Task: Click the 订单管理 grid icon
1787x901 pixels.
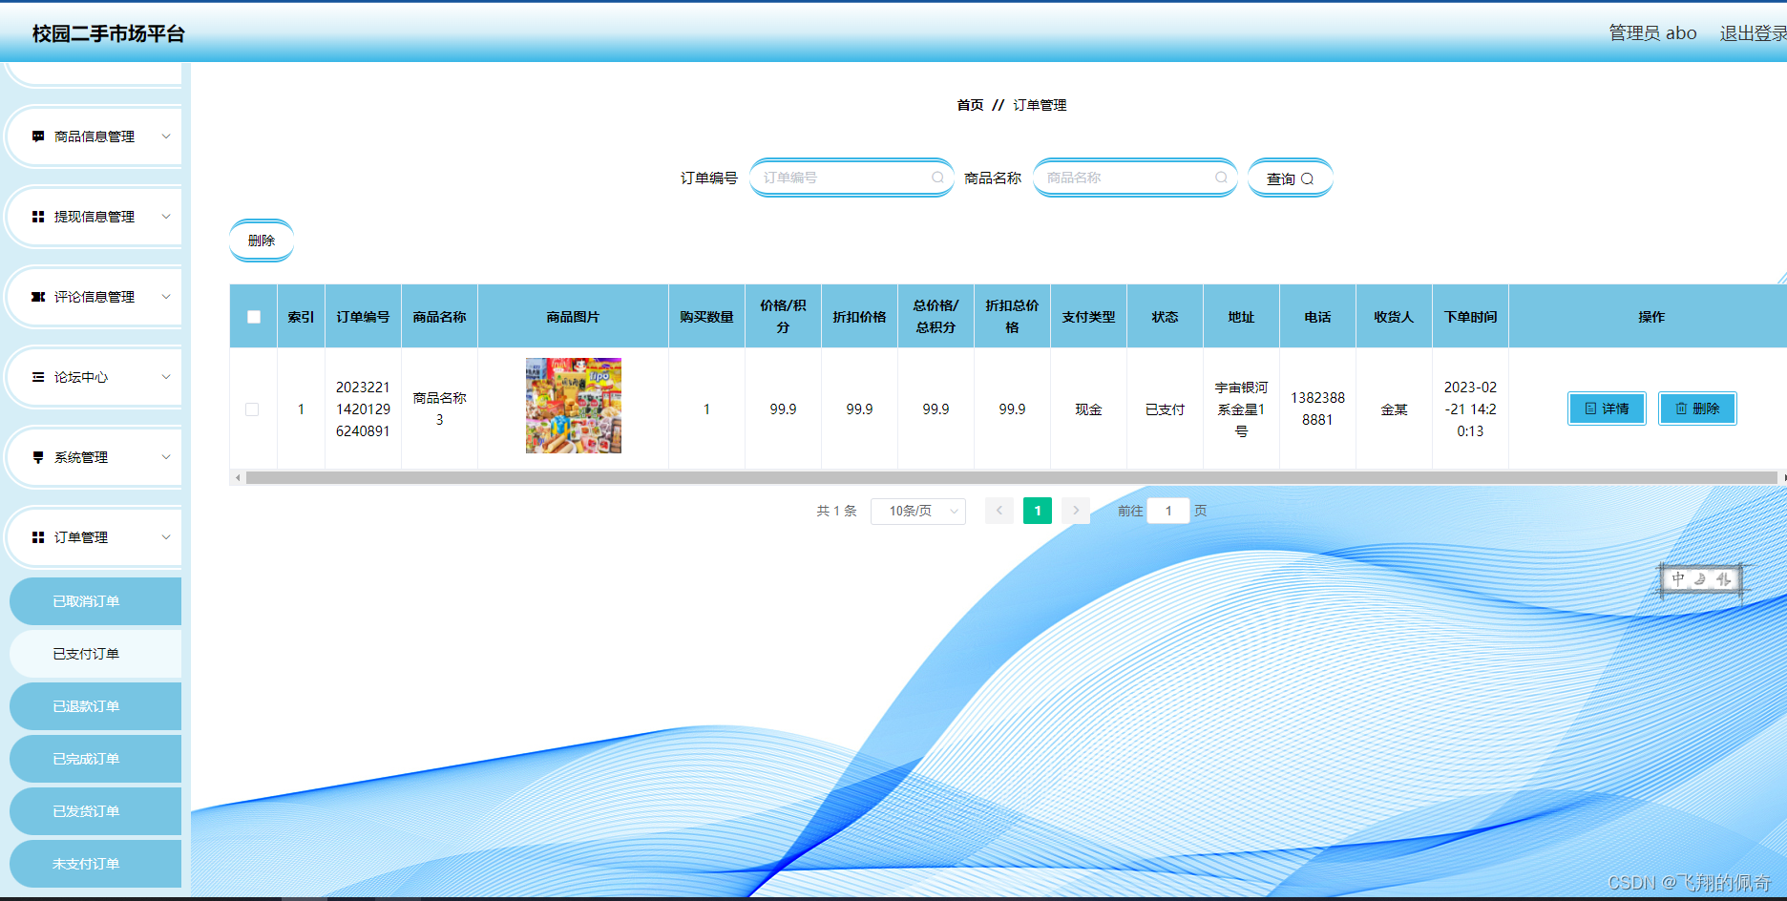Action: point(38,537)
